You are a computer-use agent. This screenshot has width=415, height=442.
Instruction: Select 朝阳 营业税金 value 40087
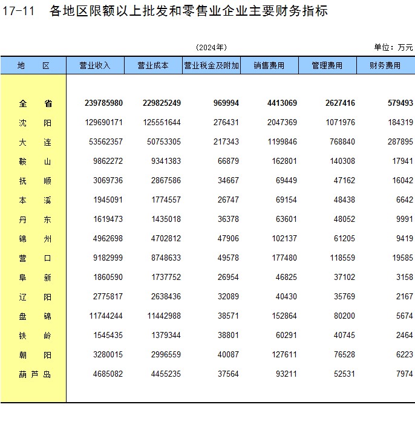point(226,355)
